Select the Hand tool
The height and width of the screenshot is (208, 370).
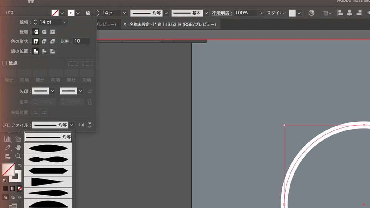point(18,147)
